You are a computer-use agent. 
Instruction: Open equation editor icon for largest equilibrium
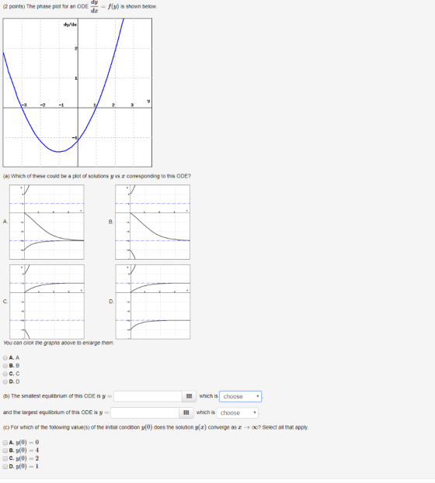point(186,412)
